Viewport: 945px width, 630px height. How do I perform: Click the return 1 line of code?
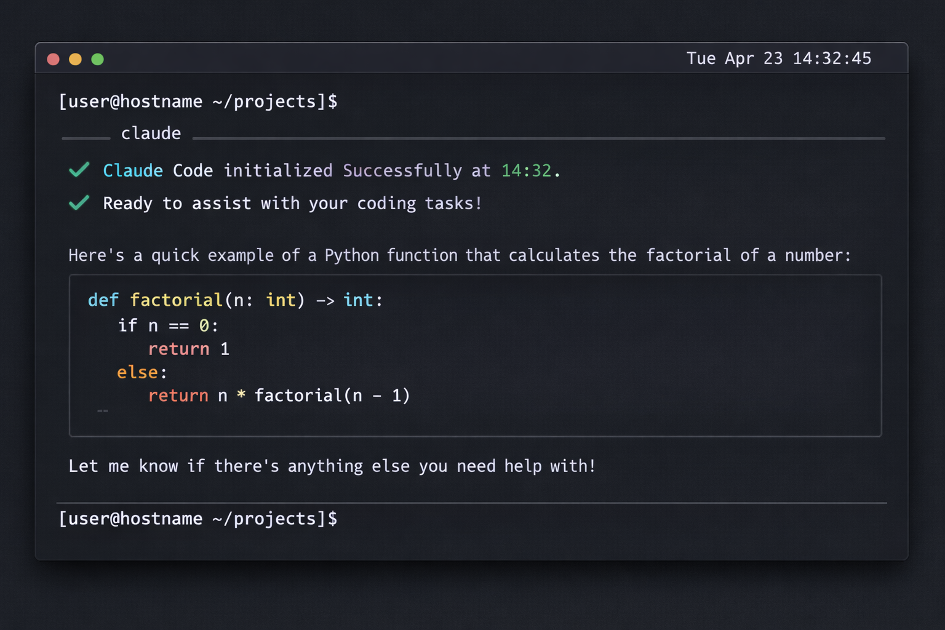click(188, 349)
